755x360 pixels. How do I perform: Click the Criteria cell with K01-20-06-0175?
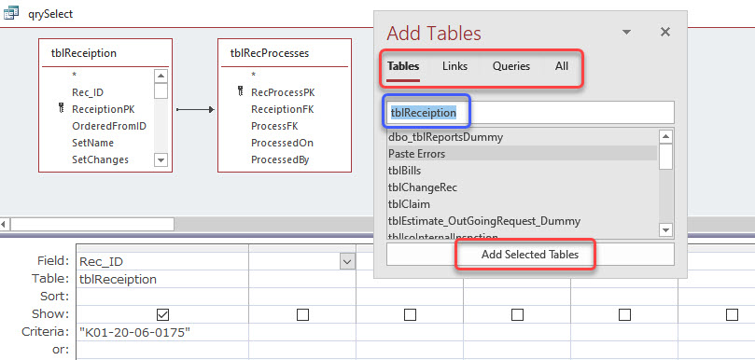click(x=162, y=332)
